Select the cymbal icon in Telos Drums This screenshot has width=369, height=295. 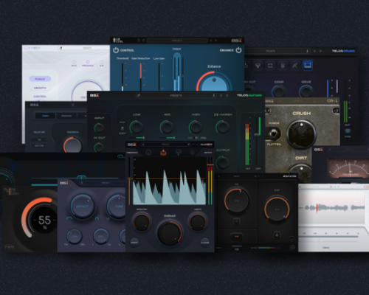258,66
